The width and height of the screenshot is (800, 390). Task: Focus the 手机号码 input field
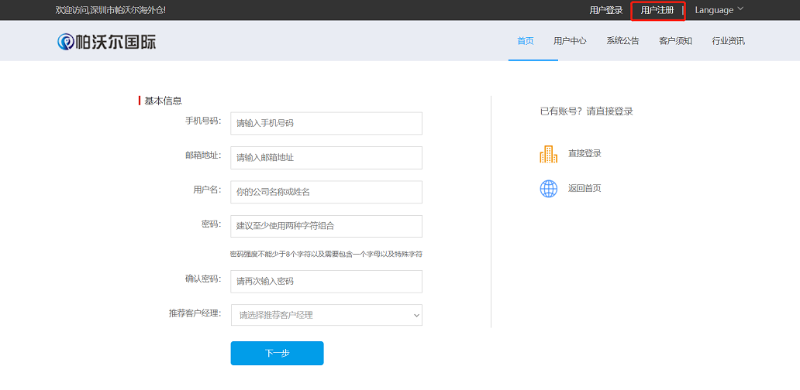pos(326,123)
